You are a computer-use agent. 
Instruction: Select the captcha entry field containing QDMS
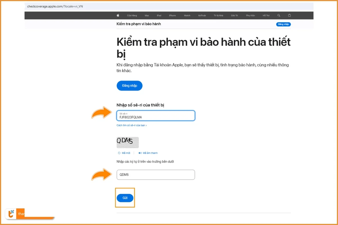[155, 175]
